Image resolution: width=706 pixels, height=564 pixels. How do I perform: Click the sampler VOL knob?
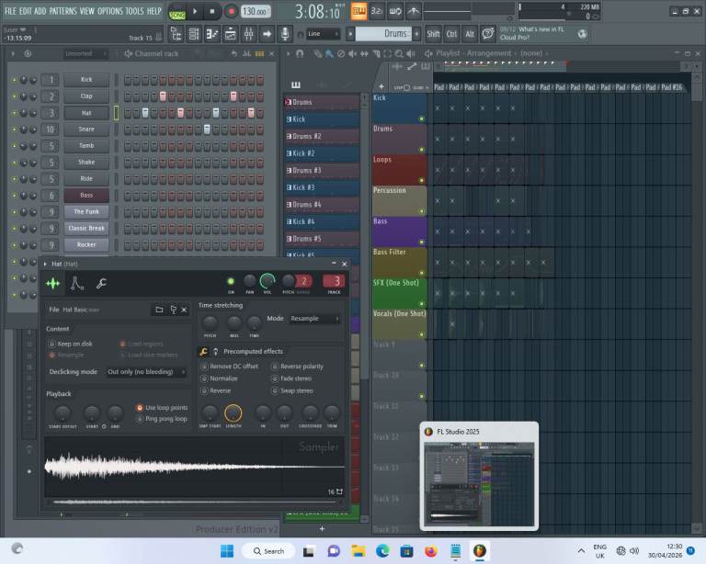tap(267, 281)
